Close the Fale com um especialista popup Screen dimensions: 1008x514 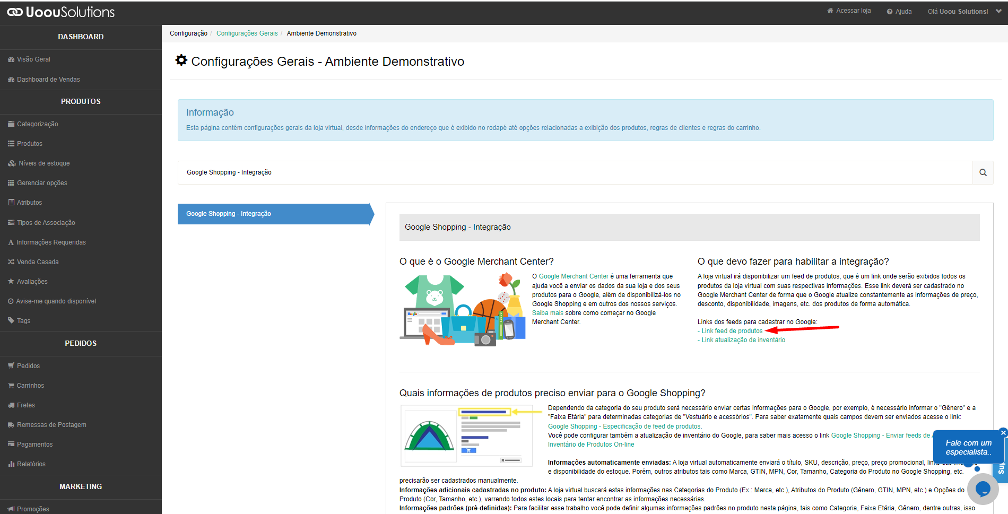(1003, 432)
